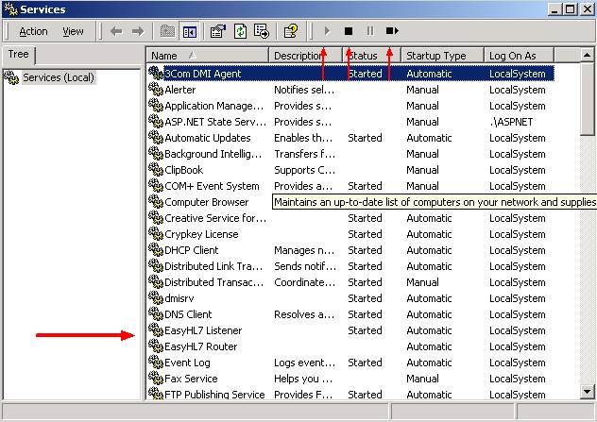Screen dimensions: 597x422
Task: Sort by the Description column header
Action: [306, 56]
